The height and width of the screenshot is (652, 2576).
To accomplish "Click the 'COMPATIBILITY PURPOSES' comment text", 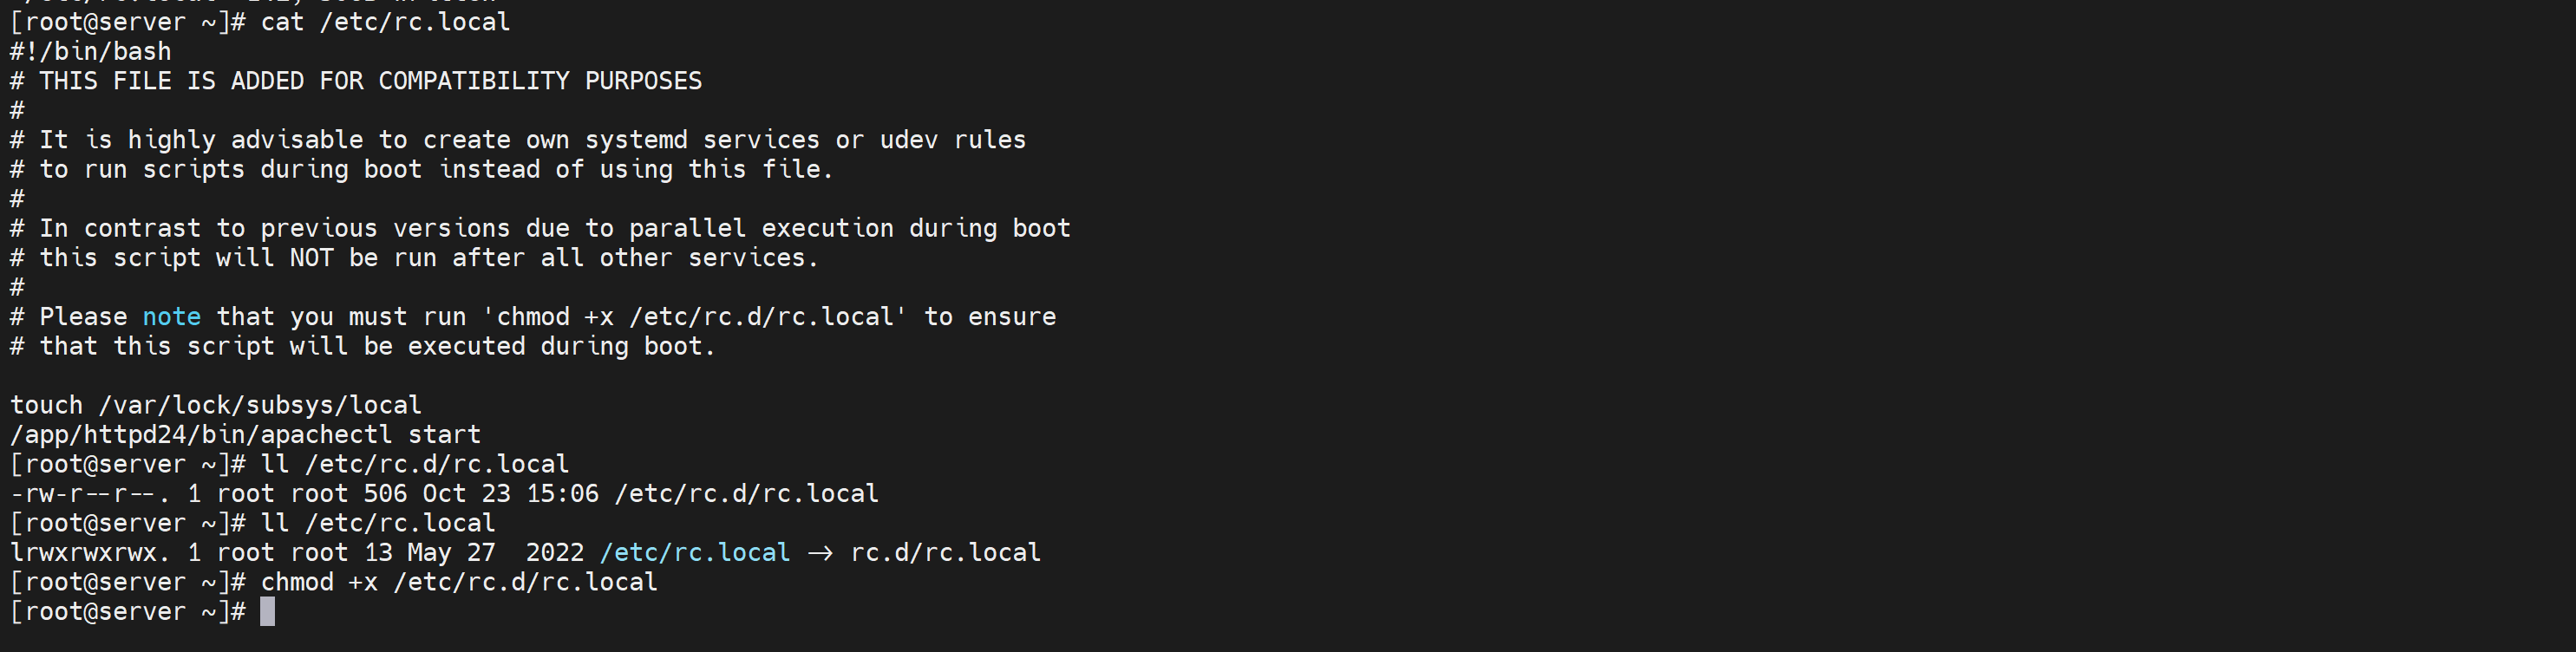I will pos(540,81).
